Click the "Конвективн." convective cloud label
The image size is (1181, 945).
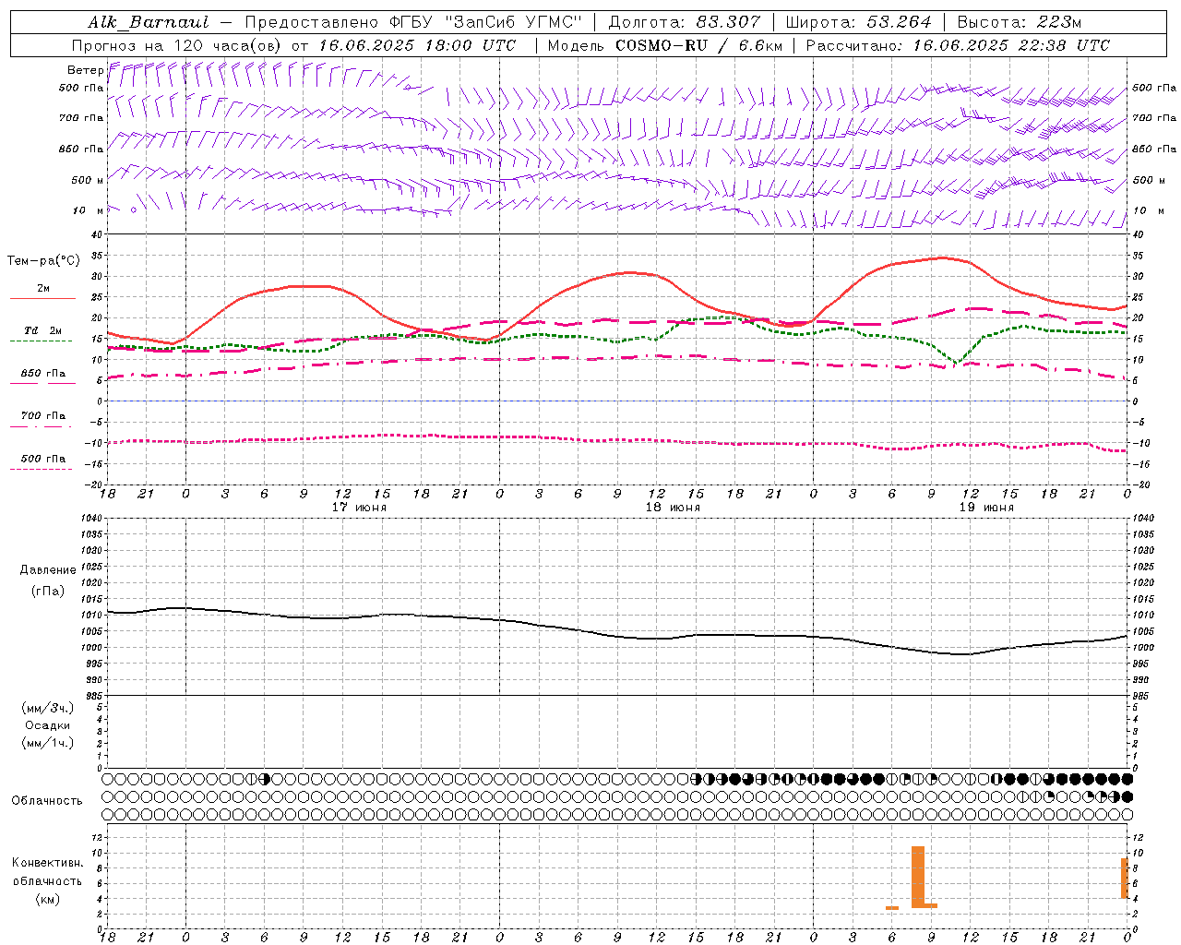pyautogui.click(x=48, y=863)
